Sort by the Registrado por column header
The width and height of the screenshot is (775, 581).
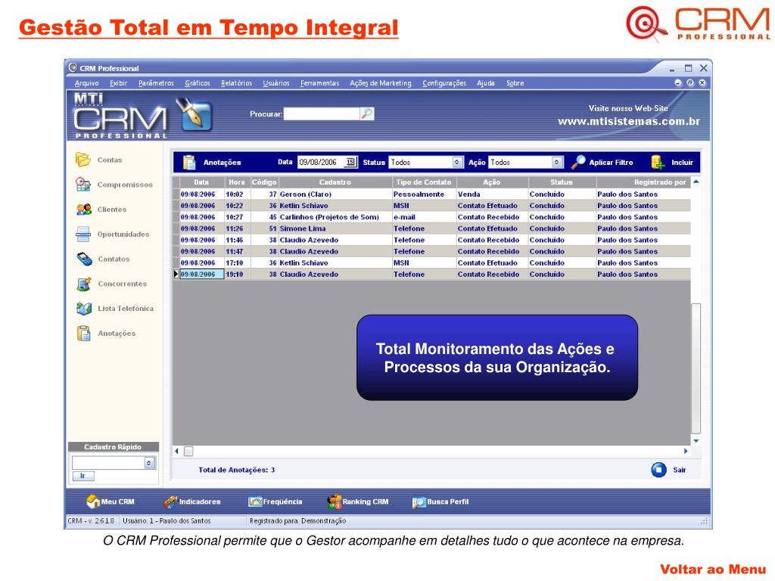click(x=643, y=182)
